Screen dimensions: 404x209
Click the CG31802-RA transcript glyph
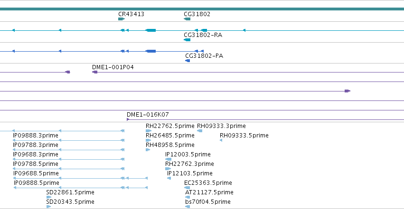point(187,40)
